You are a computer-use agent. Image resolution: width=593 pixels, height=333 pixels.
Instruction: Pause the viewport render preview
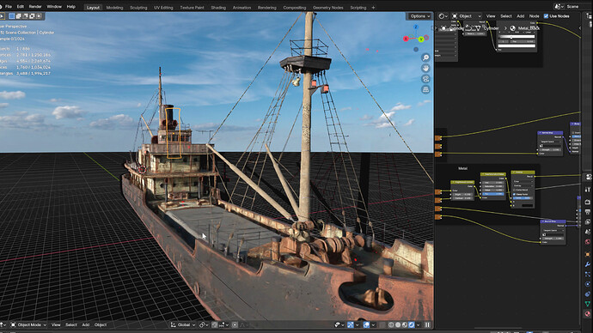click(x=427, y=324)
